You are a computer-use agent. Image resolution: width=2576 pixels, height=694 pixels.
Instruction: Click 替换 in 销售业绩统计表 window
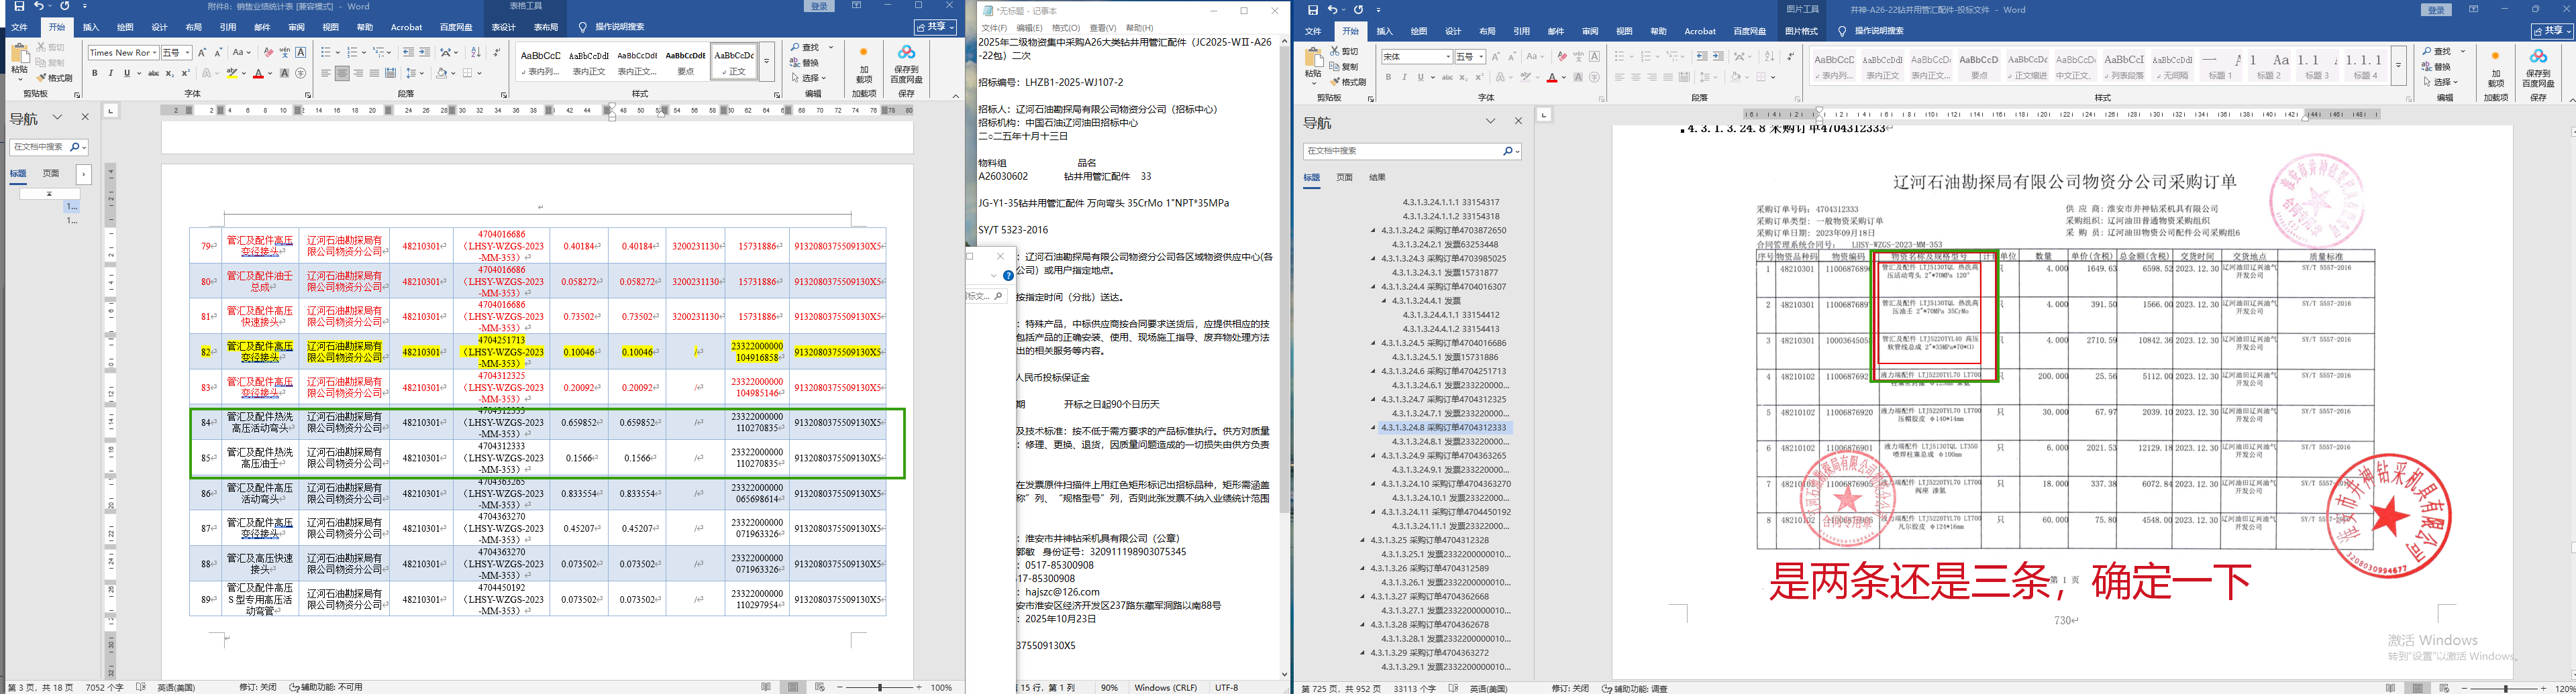(x=805, y=62)
